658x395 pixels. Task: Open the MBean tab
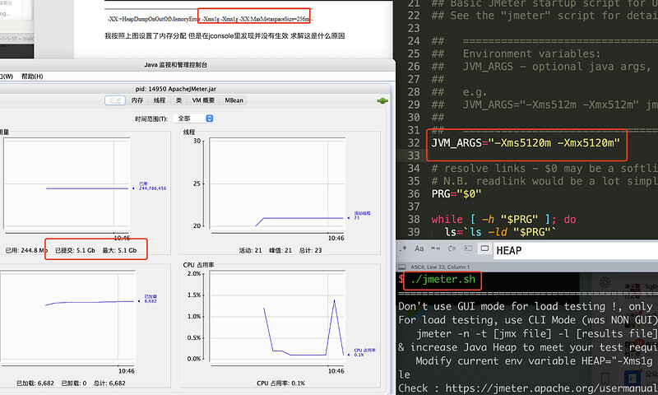pos(234,100)
